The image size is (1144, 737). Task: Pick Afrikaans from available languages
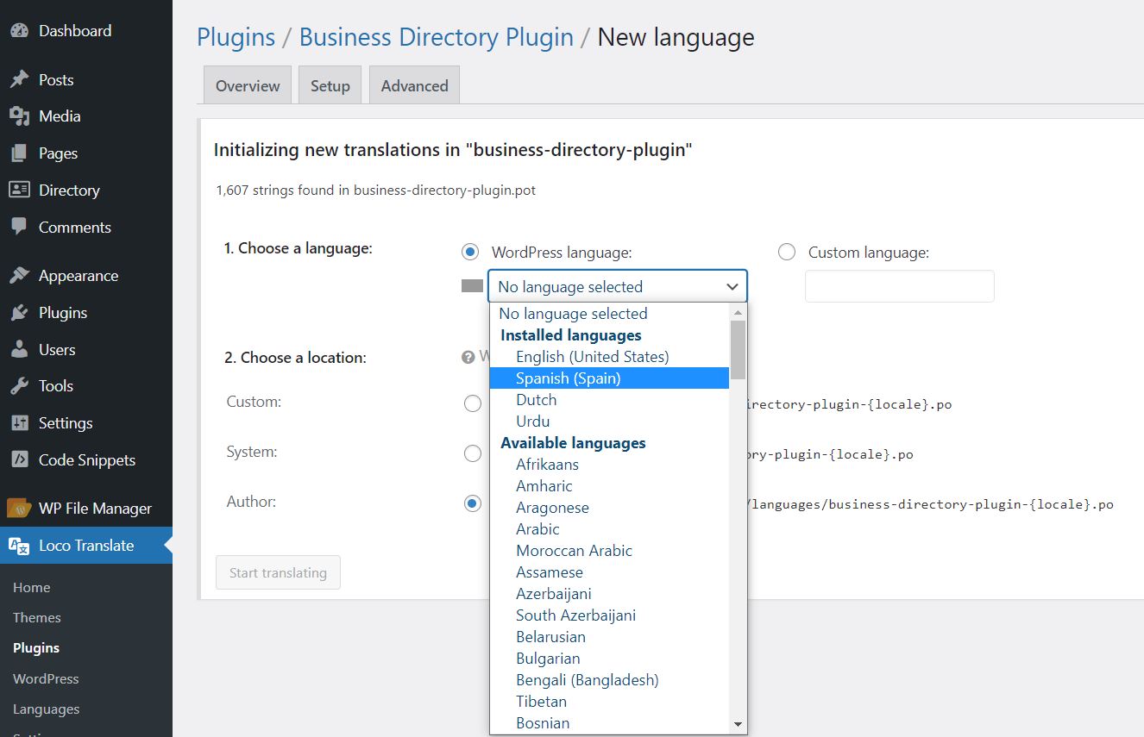tap(609, 465)
